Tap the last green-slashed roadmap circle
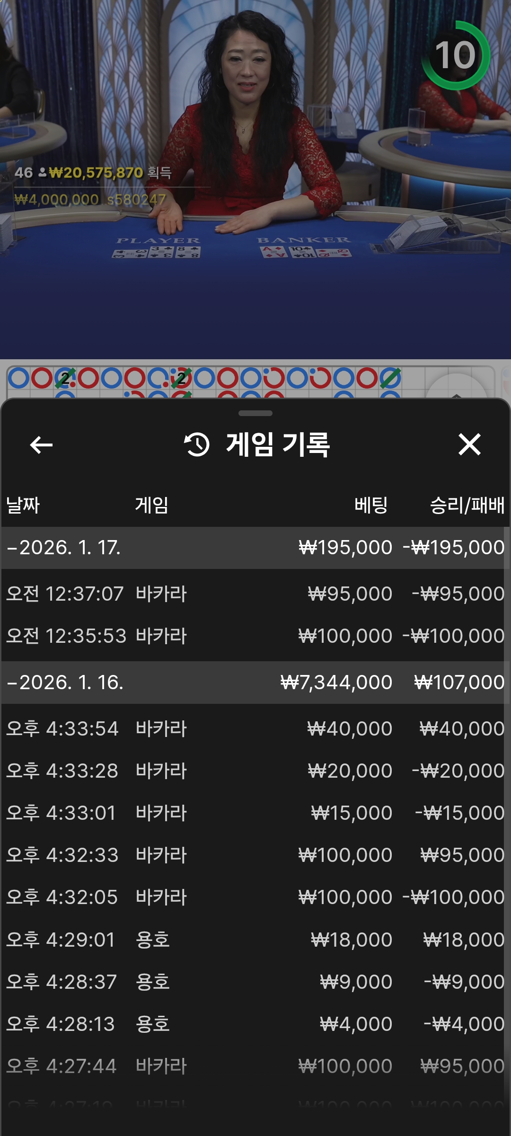The height and width of the screenshot is (1136, 511). (390, 378)
